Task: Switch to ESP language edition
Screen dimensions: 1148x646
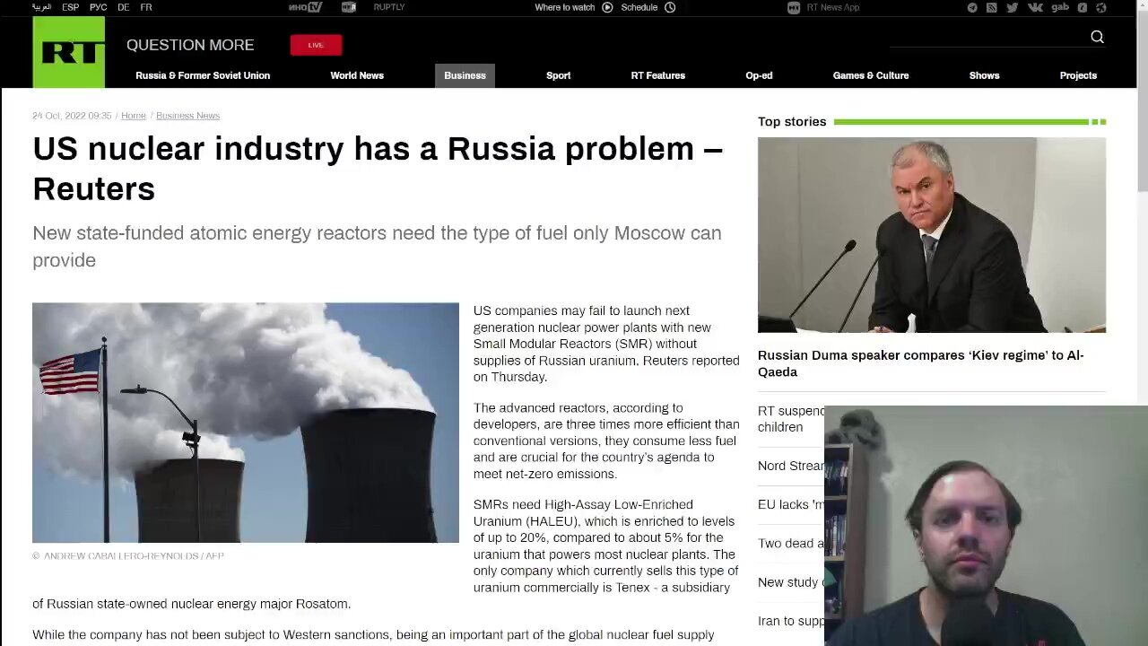Action: tap(71, 7)
